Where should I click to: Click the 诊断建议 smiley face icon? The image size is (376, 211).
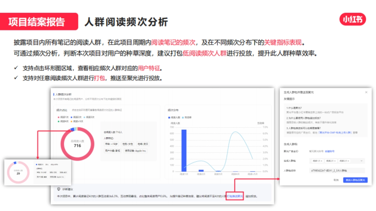click(58, 189)
